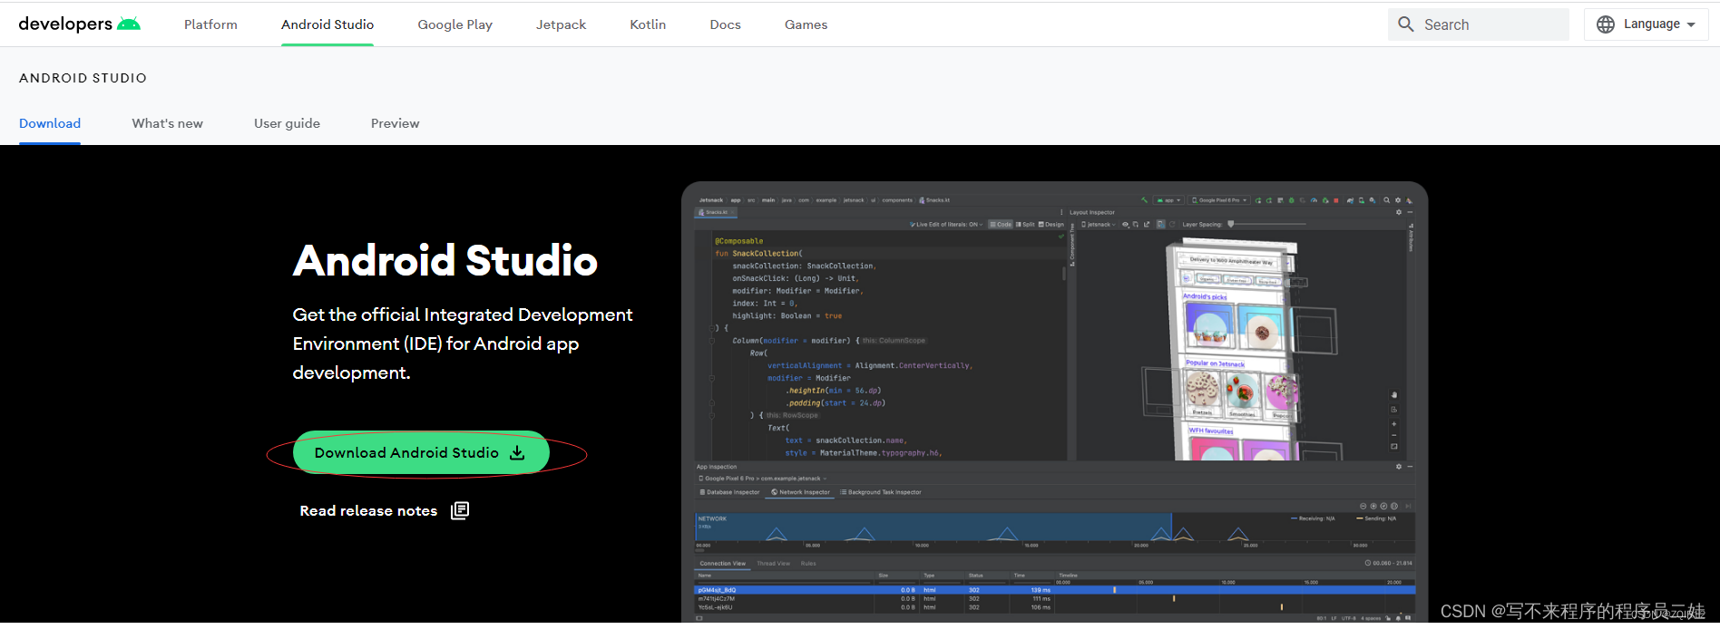This screenshot has height=629, width=1720.
Task: Open the Docs navigation item
Action: click(x=725, y=24)
